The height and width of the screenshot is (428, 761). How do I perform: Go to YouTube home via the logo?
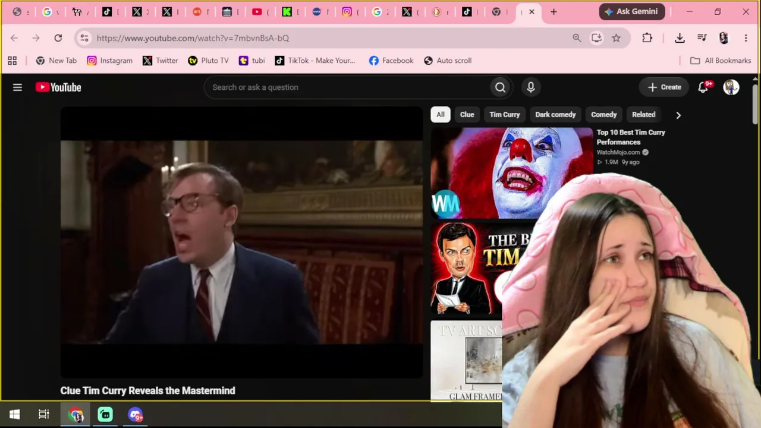[x=58, y=87]
